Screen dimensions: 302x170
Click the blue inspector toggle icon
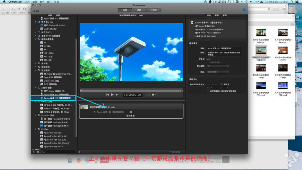click(x=244, y=10)
